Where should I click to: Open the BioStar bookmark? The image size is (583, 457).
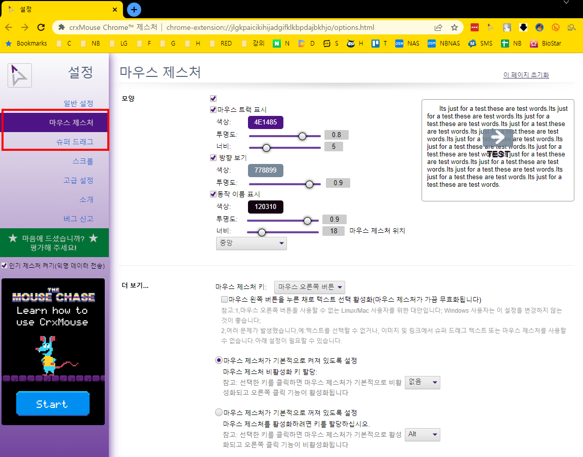coord(546,44)
